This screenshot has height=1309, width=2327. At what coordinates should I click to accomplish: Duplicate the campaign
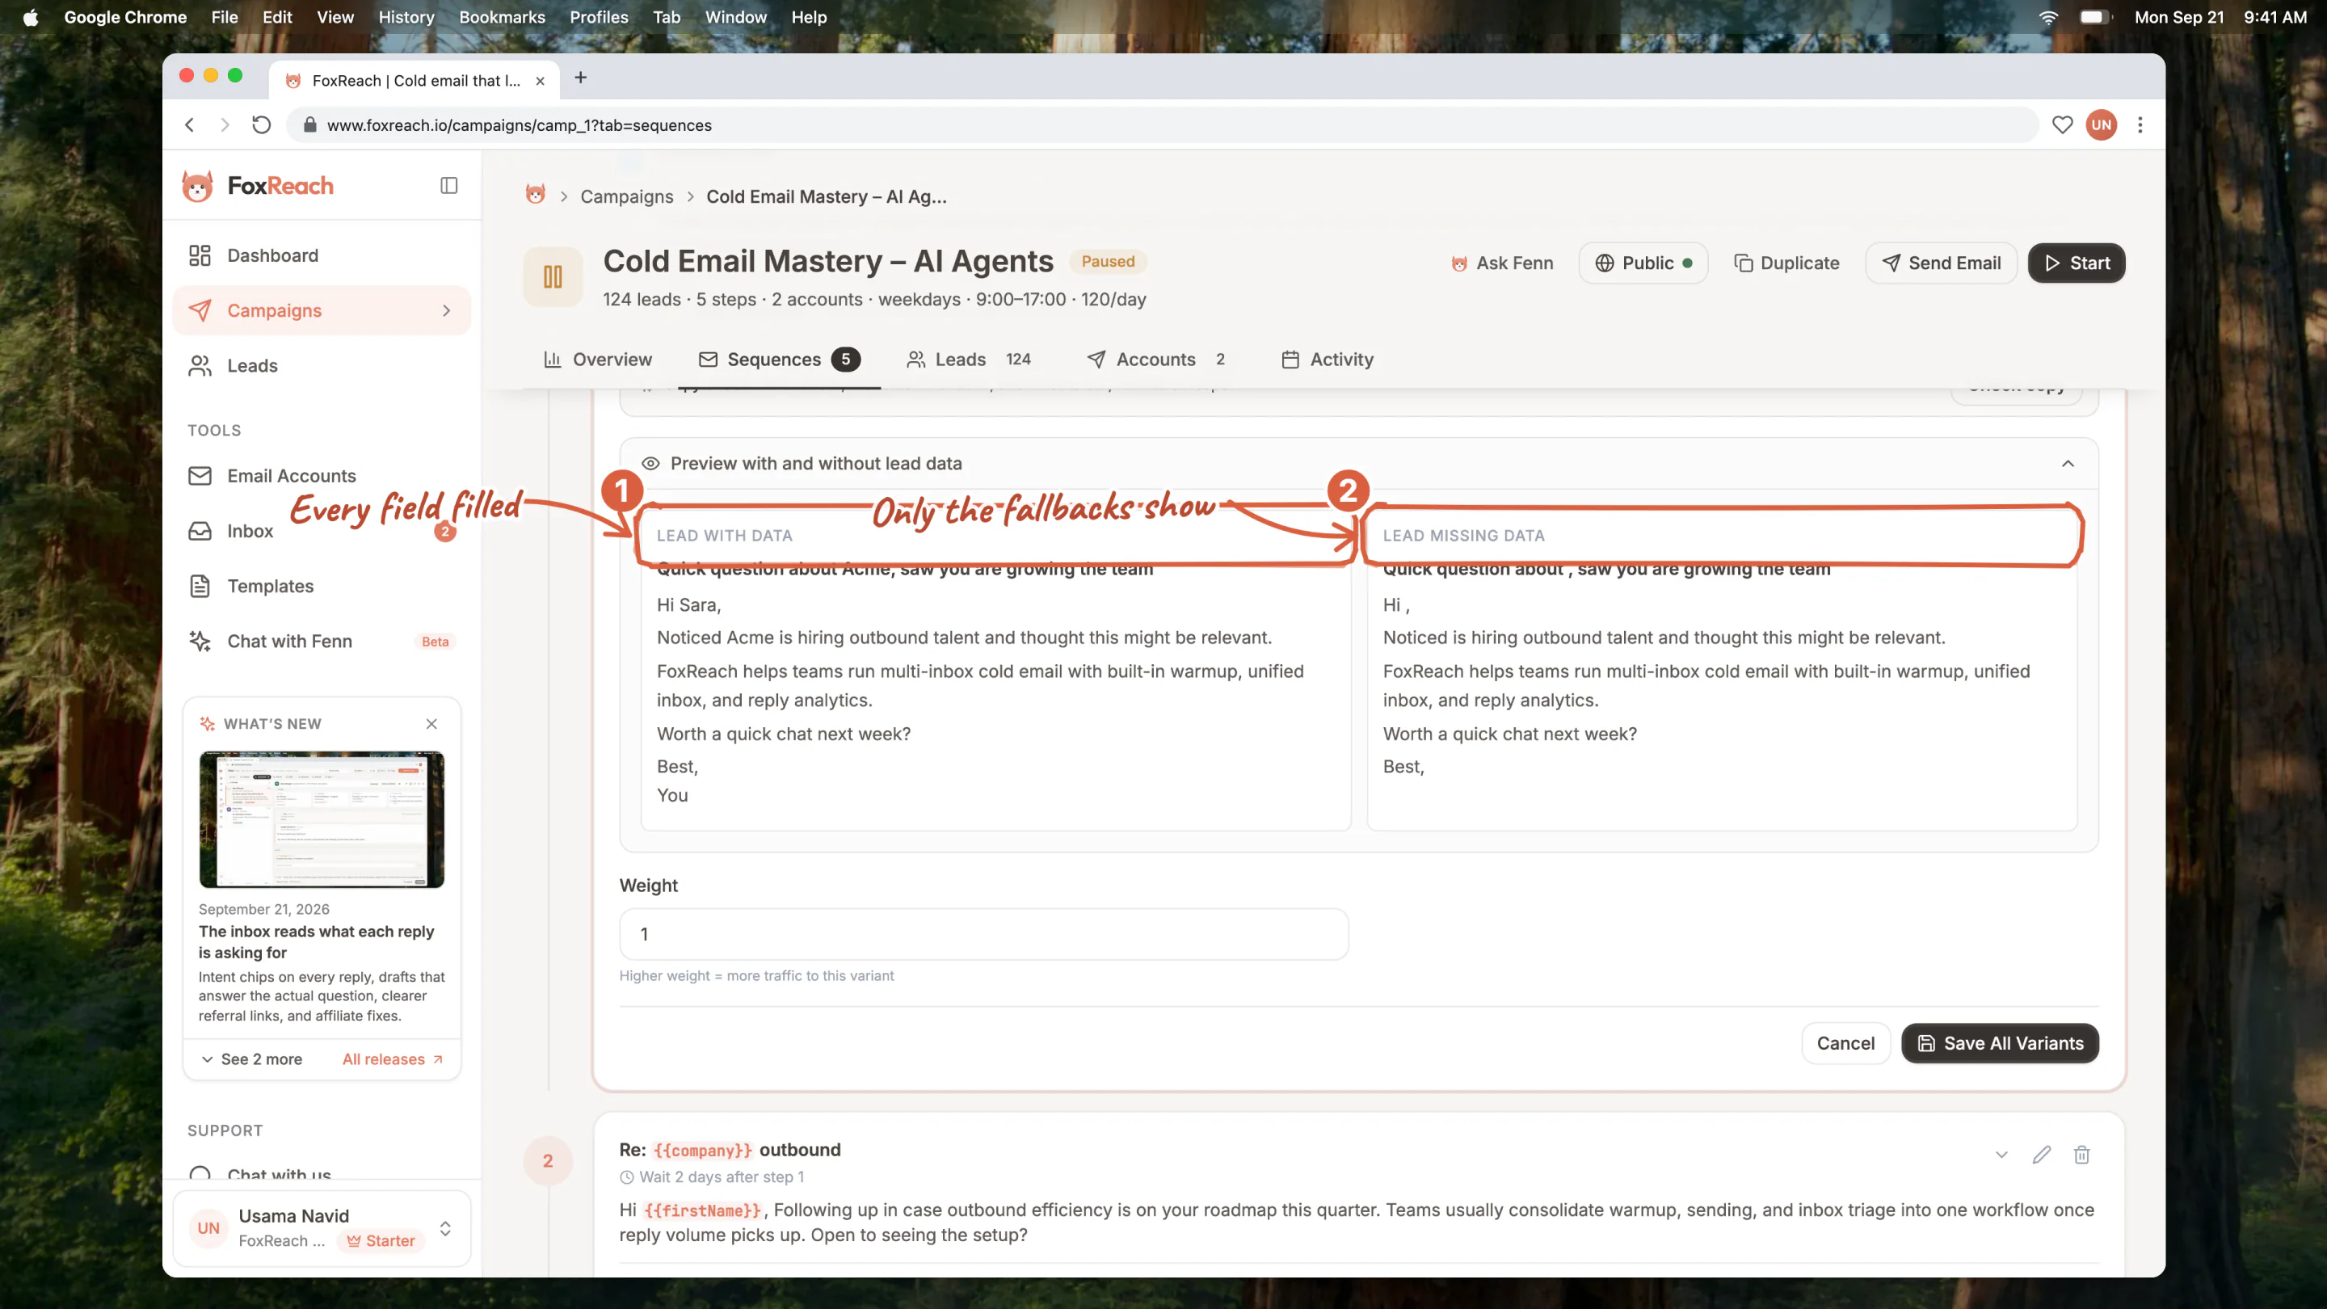1786,263
